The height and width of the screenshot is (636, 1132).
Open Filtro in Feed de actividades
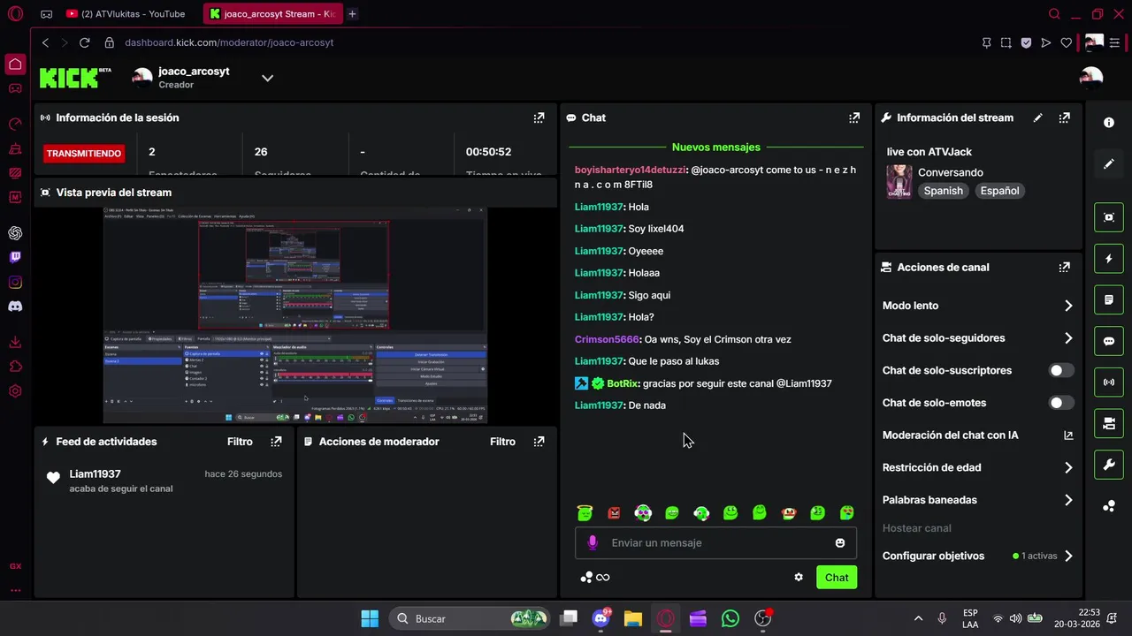[240, 442]
